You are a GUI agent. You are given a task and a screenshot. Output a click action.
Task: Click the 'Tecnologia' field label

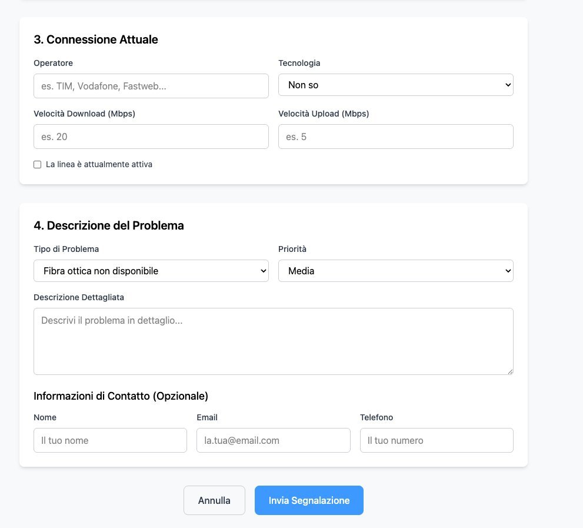click(x=299, y=63)
